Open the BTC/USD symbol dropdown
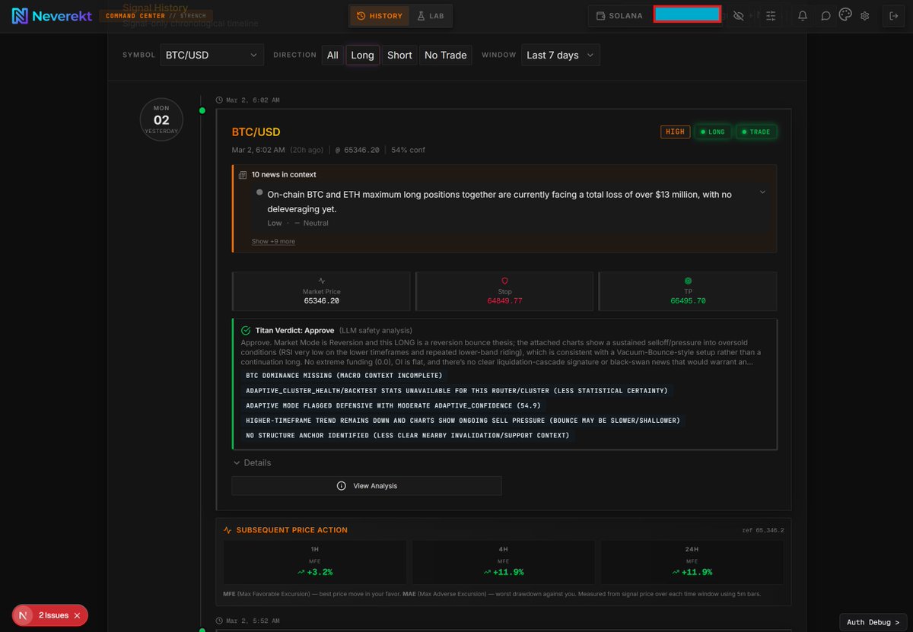Viewport: 913px width, 632px height. 212,55
